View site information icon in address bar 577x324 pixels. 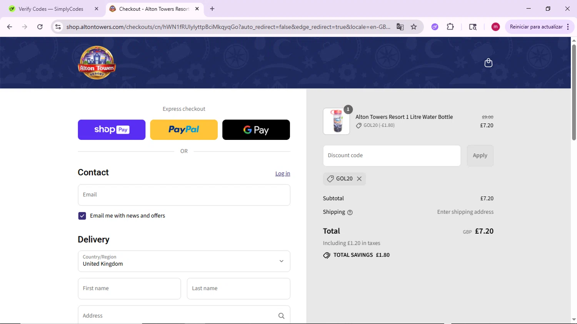[58, 27]
